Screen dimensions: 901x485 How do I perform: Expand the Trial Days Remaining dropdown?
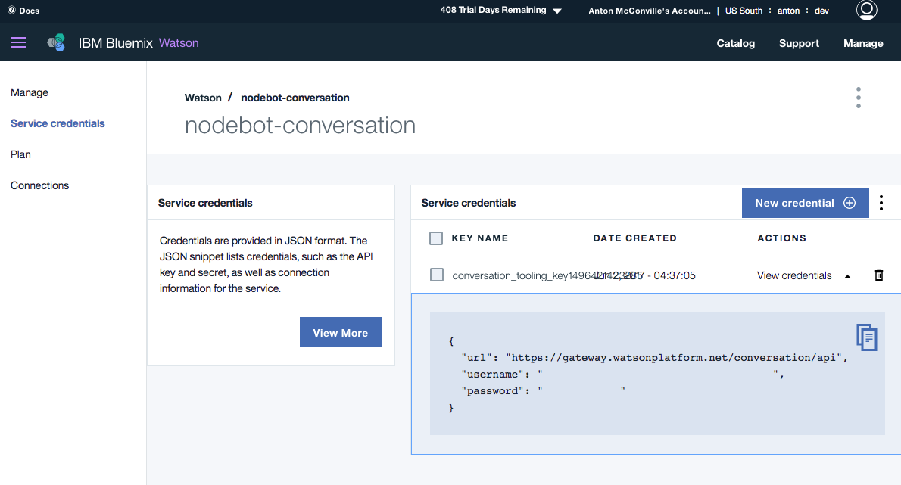500,11
